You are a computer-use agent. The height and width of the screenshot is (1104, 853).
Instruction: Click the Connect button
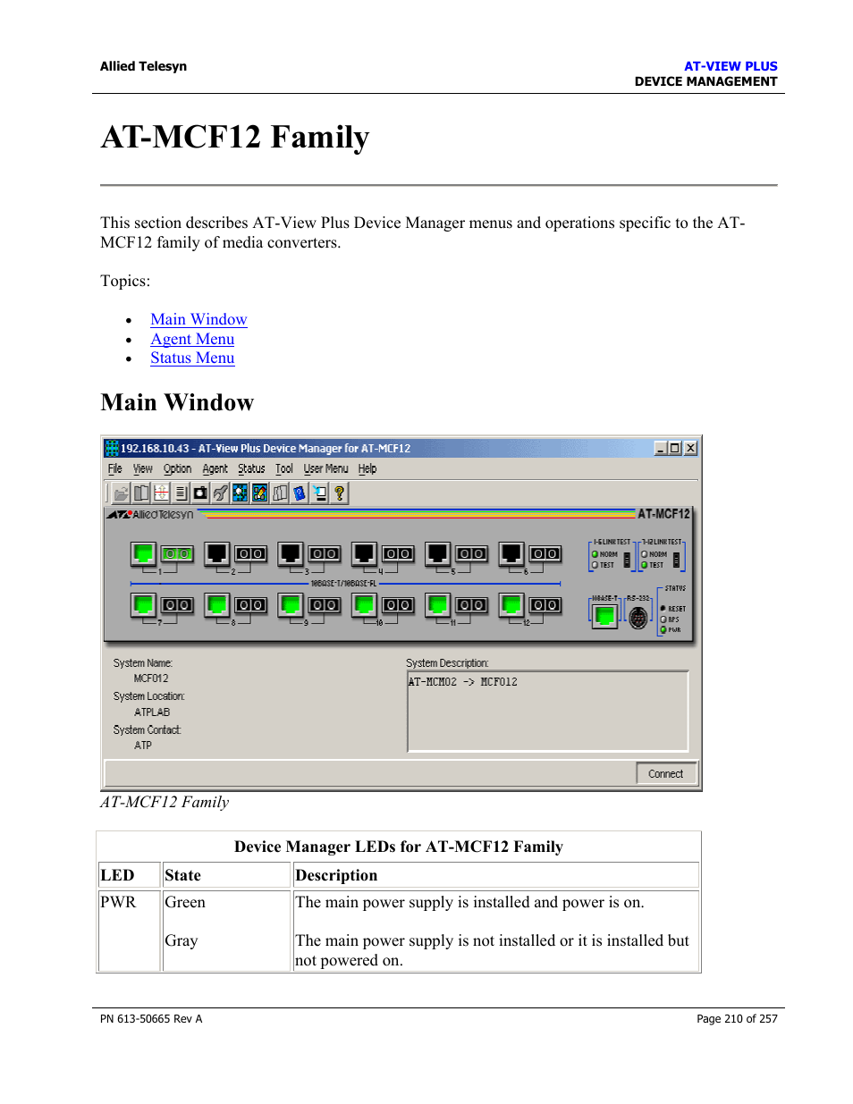(x=666, y=774)
